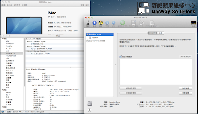The width and height of the screenshot is (198, 114).
Task: Click the New Image toolbar icon
Action: (x=133, y=23)
